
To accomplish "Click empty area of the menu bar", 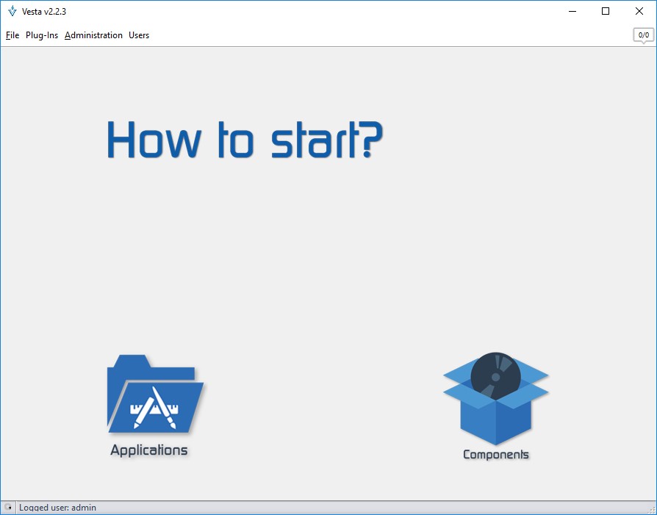I will click(367, 35).
